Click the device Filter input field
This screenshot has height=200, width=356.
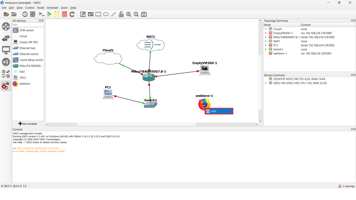tap(28, 25)
